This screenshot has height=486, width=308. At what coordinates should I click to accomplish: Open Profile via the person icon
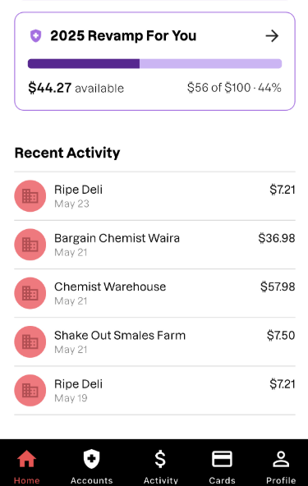(x=281, y=459)
